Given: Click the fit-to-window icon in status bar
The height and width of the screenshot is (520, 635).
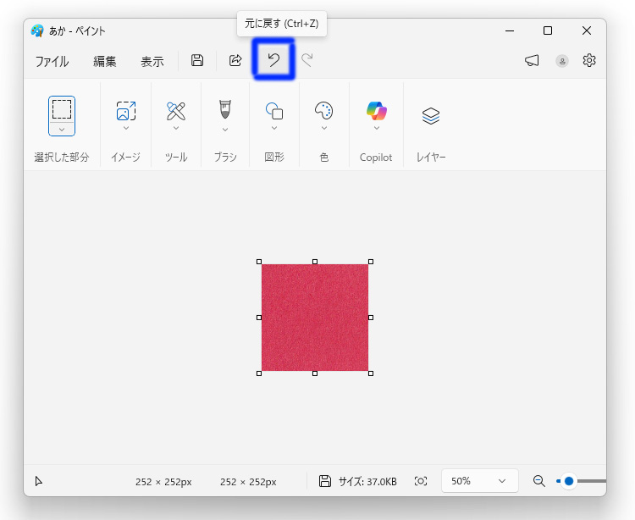Looking at the screenshot, I should click(421, 481).
